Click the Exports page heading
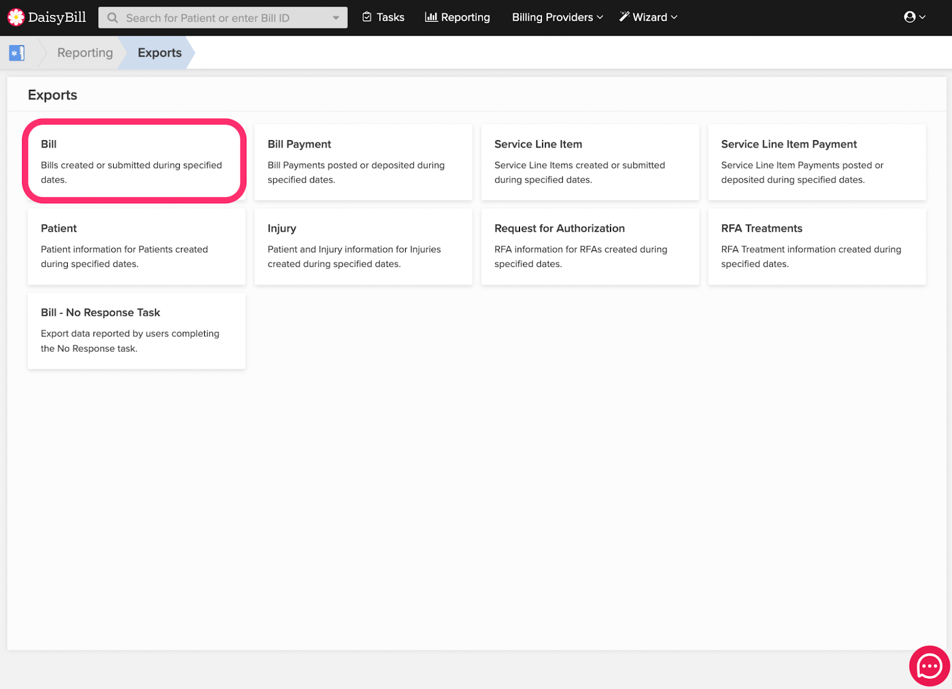 point(52,95)
